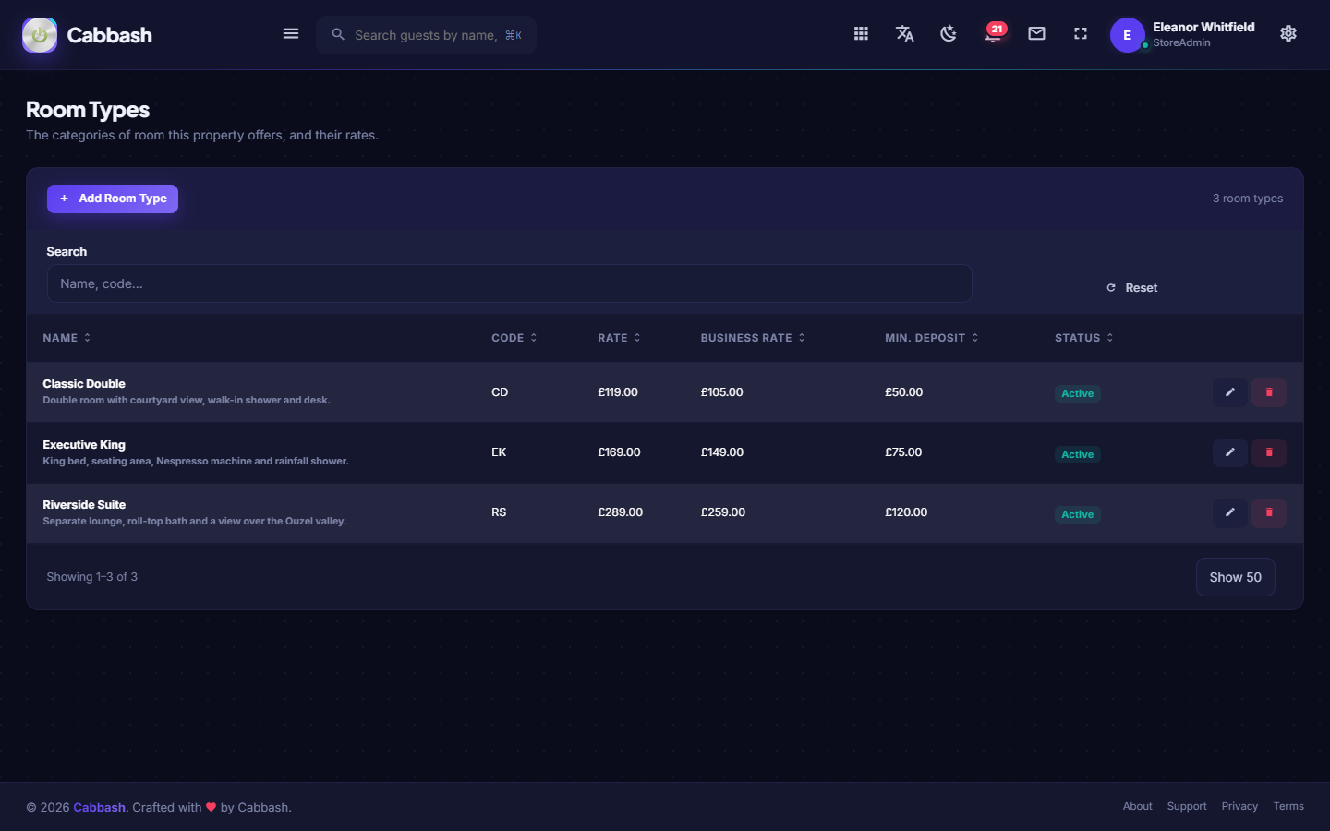Delete the Classic Double room type
Screen dimensions: 1330x831
tap(1269, 392)
